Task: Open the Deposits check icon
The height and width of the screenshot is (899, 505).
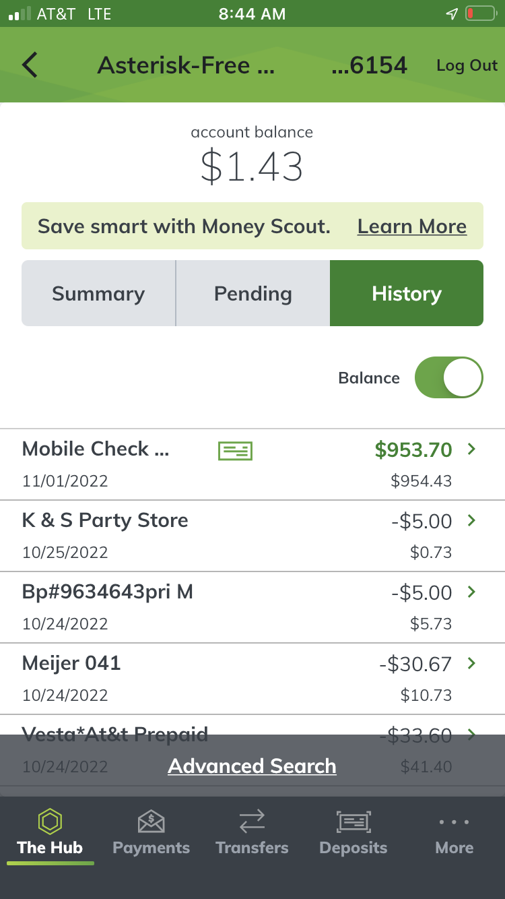Action: [353, 822]
